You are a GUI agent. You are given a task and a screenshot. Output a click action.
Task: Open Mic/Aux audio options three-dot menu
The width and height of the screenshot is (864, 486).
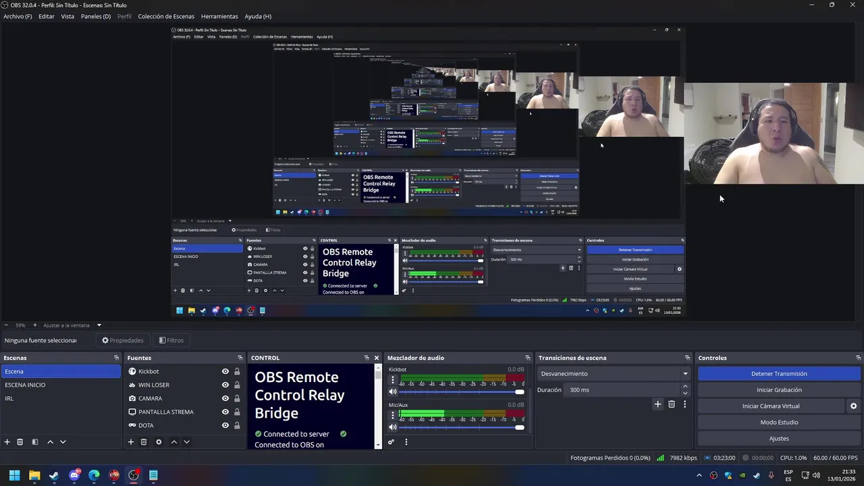pyautogui.click(x=393, y=416)
